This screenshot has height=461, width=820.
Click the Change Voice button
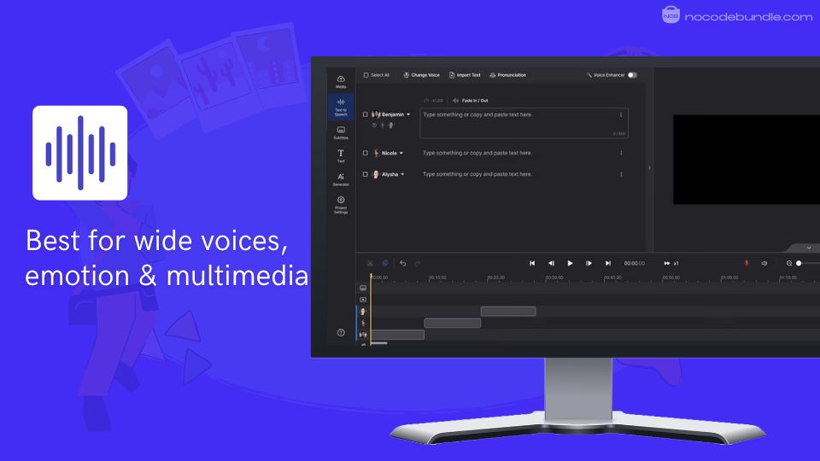421,75
